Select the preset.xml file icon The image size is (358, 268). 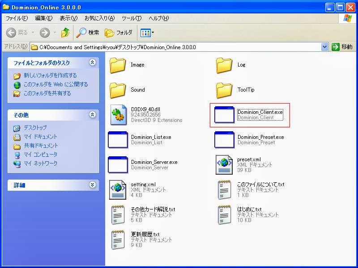(x=224, y=165)
